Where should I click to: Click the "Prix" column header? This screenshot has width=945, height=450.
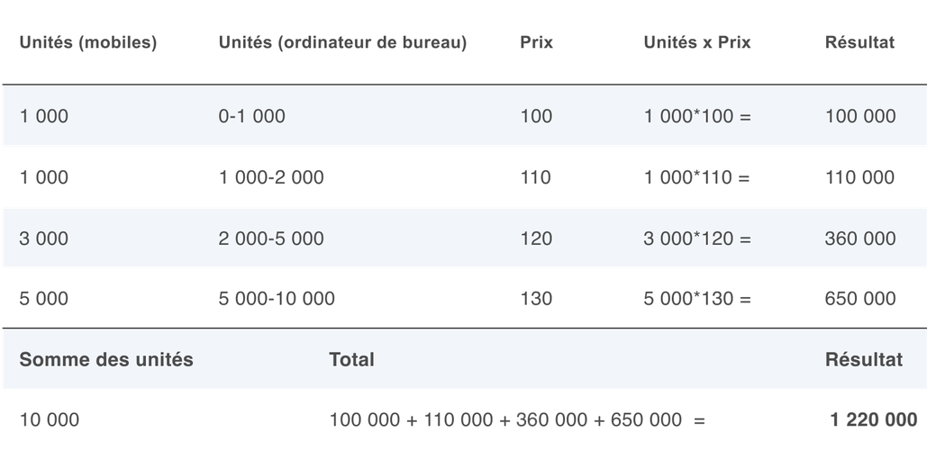pos(536,43)
